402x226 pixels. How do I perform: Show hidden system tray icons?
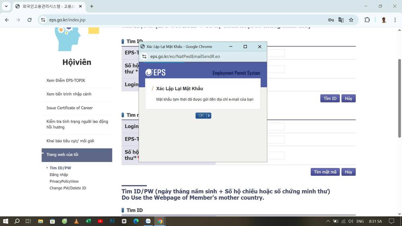tap(328, 221)
